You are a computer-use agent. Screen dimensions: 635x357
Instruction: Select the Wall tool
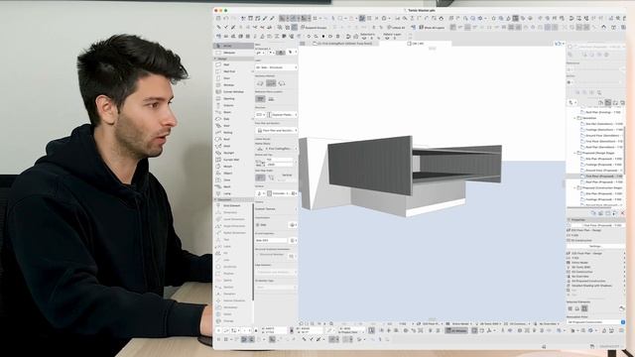233,64
